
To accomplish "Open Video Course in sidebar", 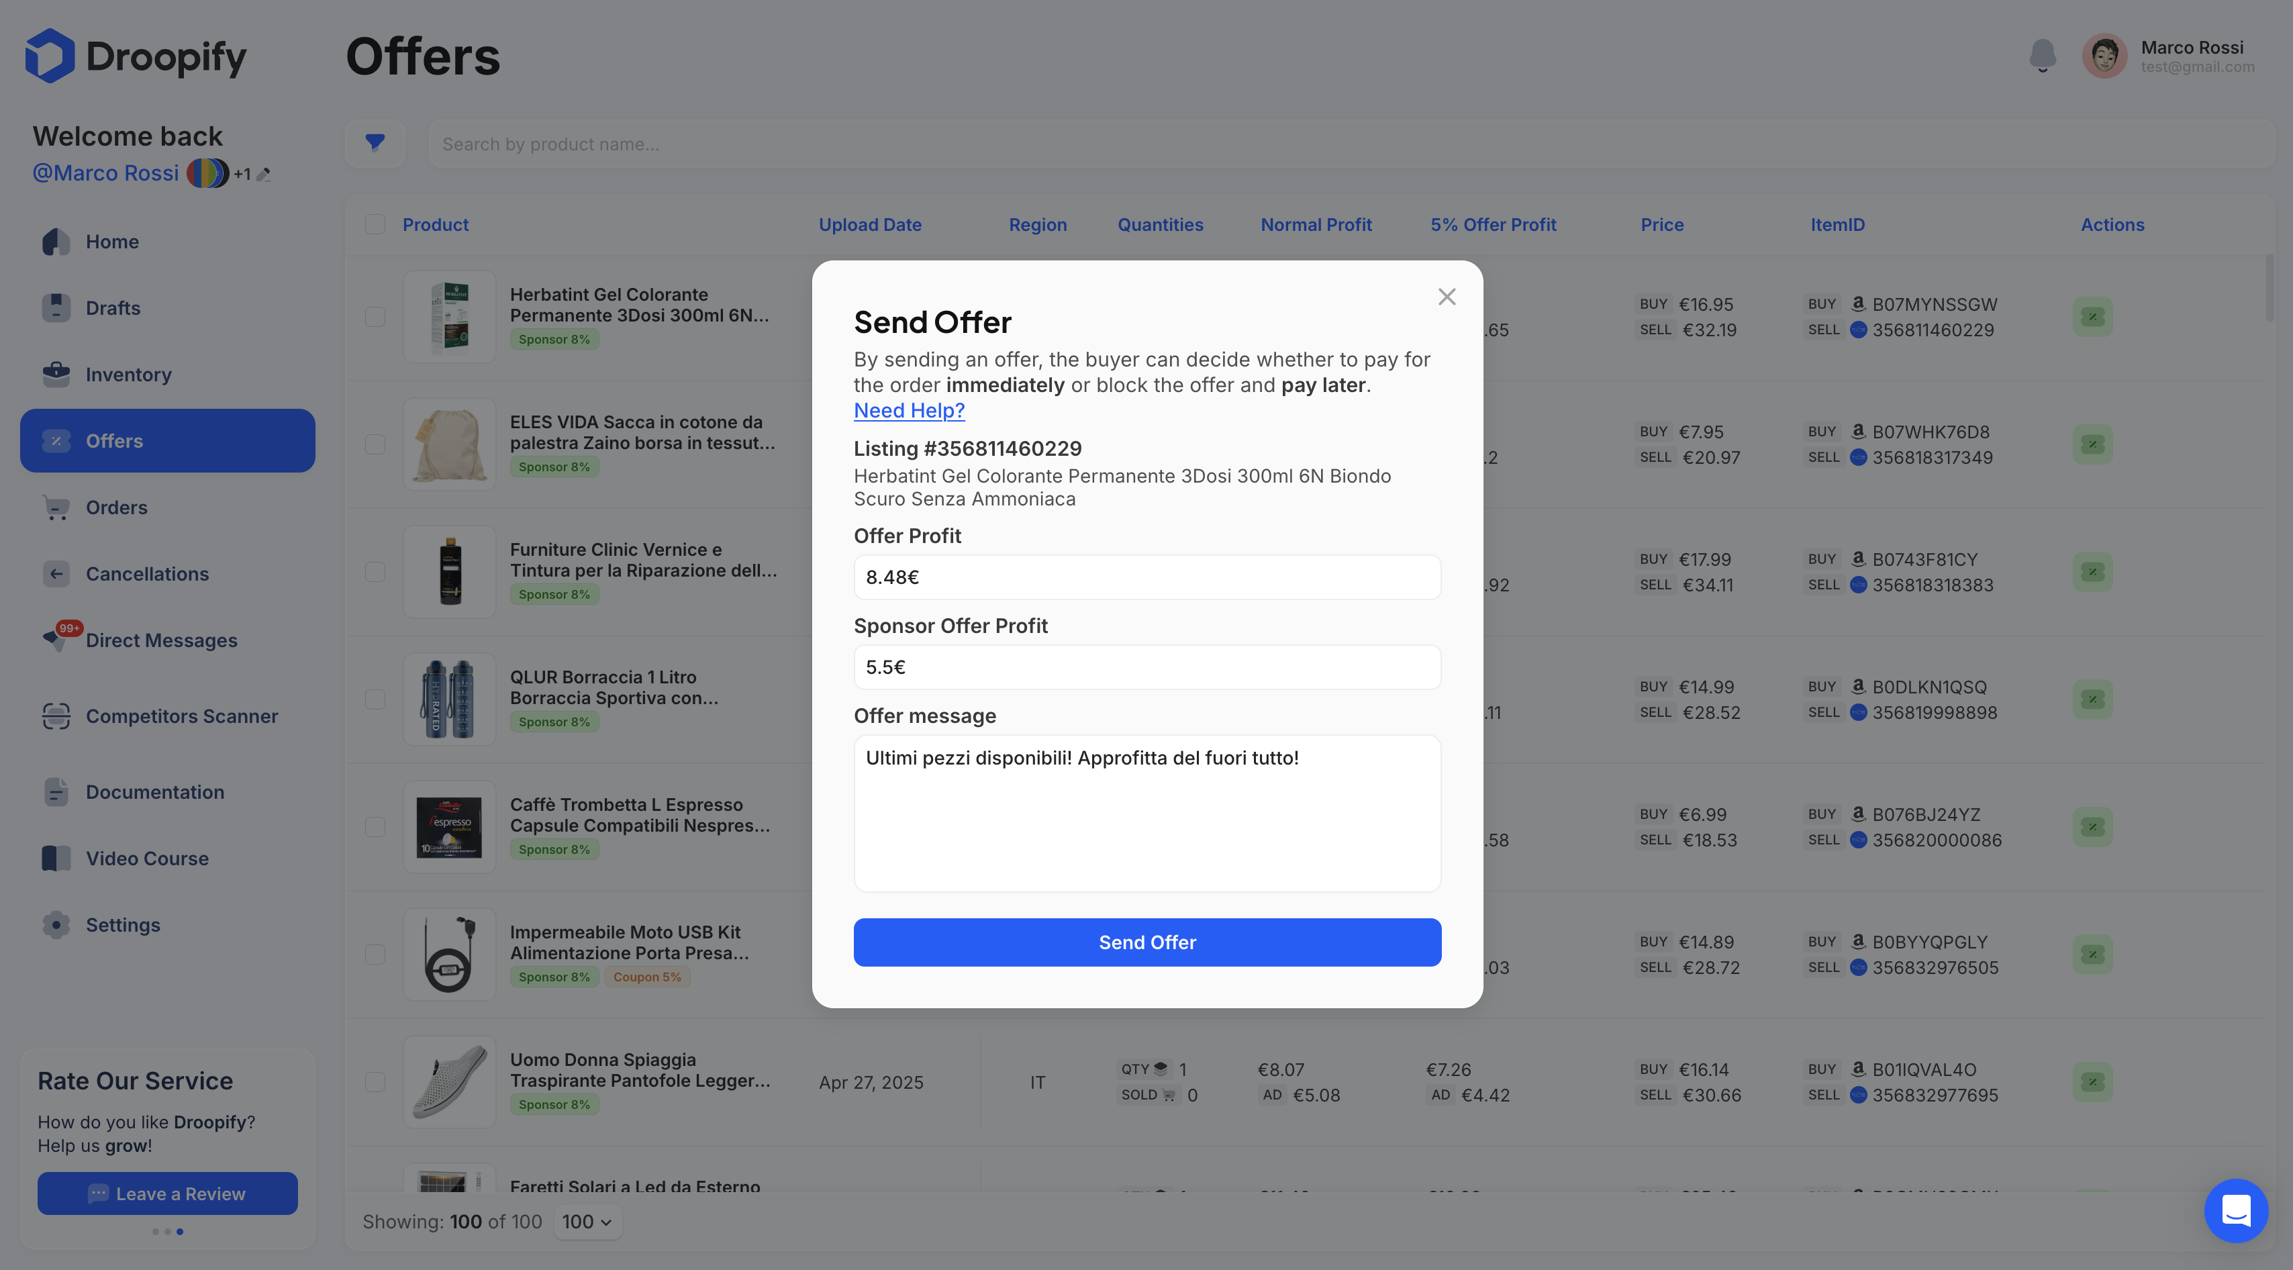I will (x=167, y=858).
